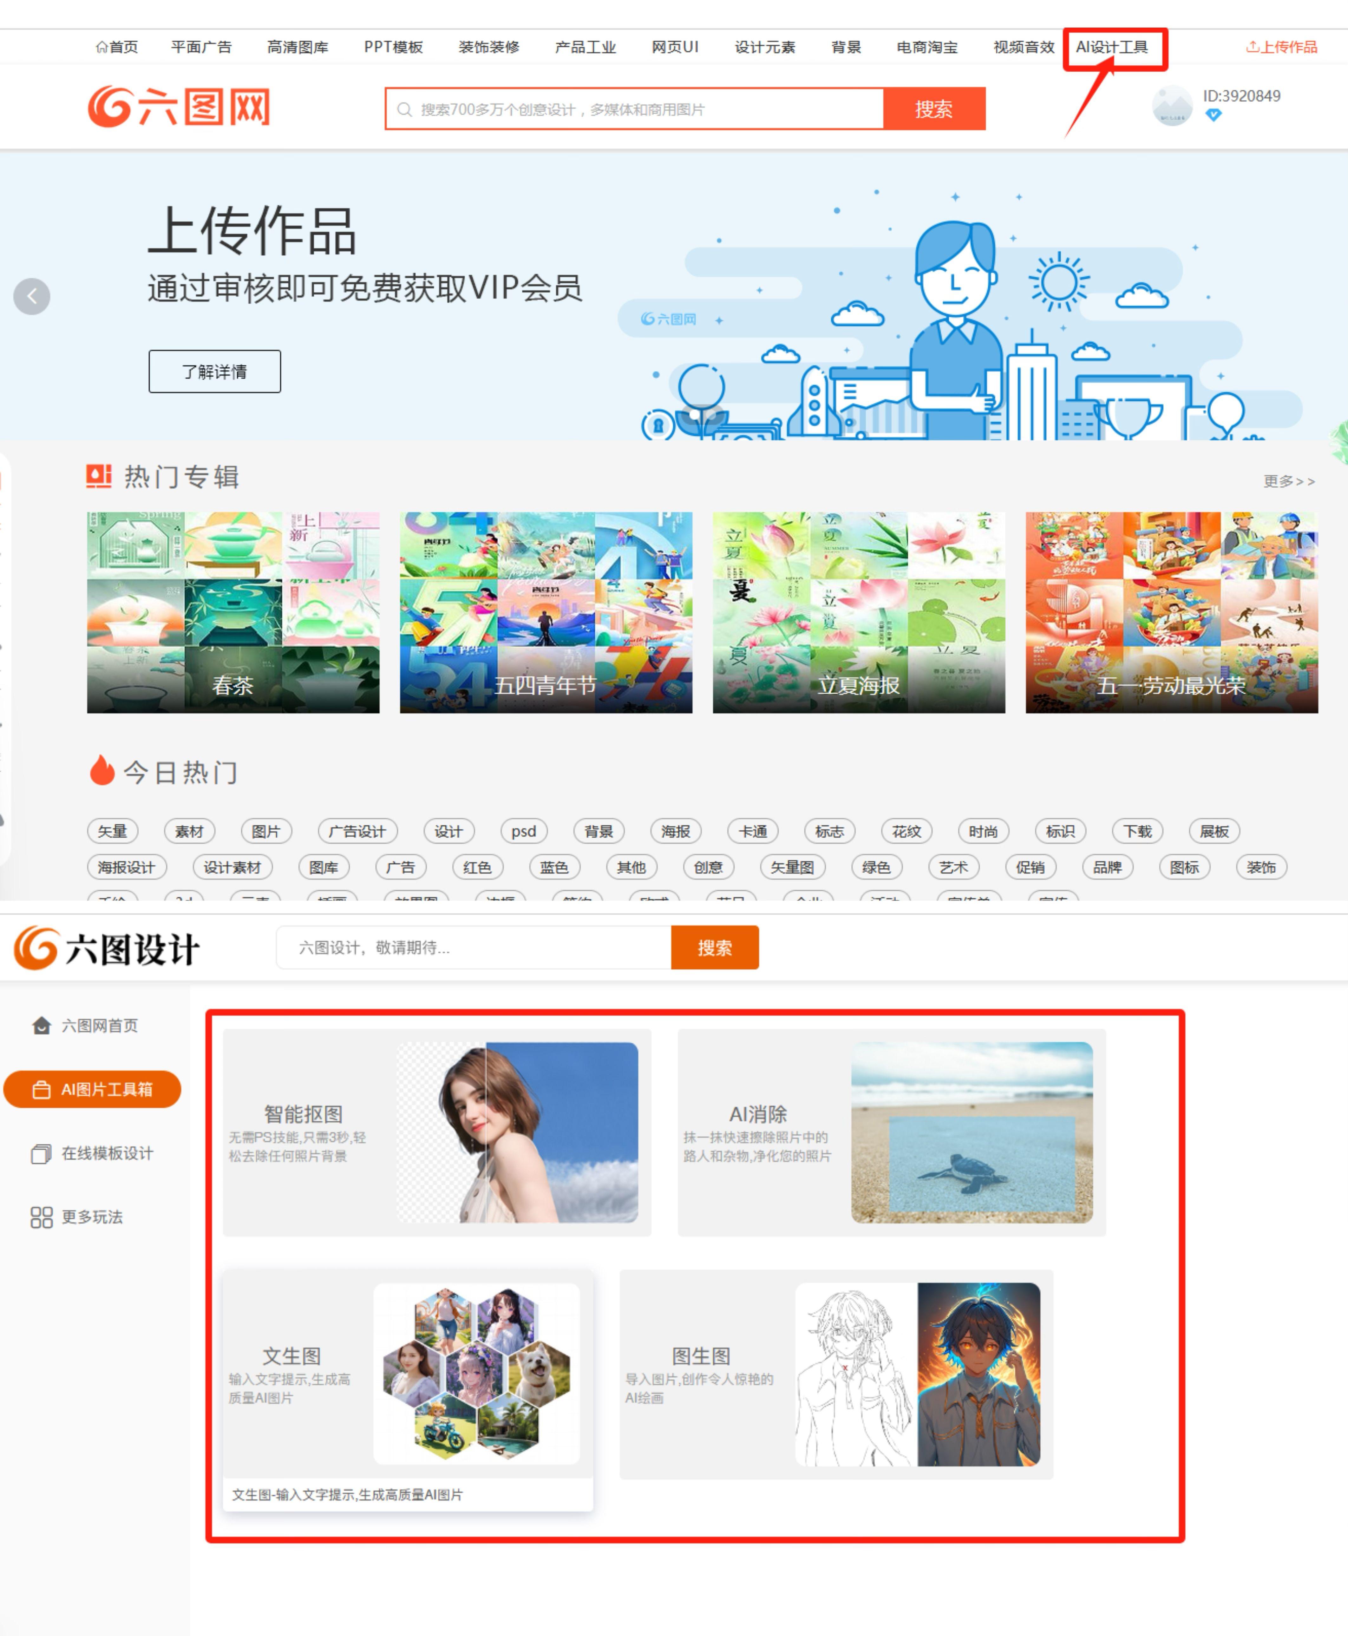Click 图标 hot tag
This screenshot has width=1348, height=1636.
pos(1184,867)
